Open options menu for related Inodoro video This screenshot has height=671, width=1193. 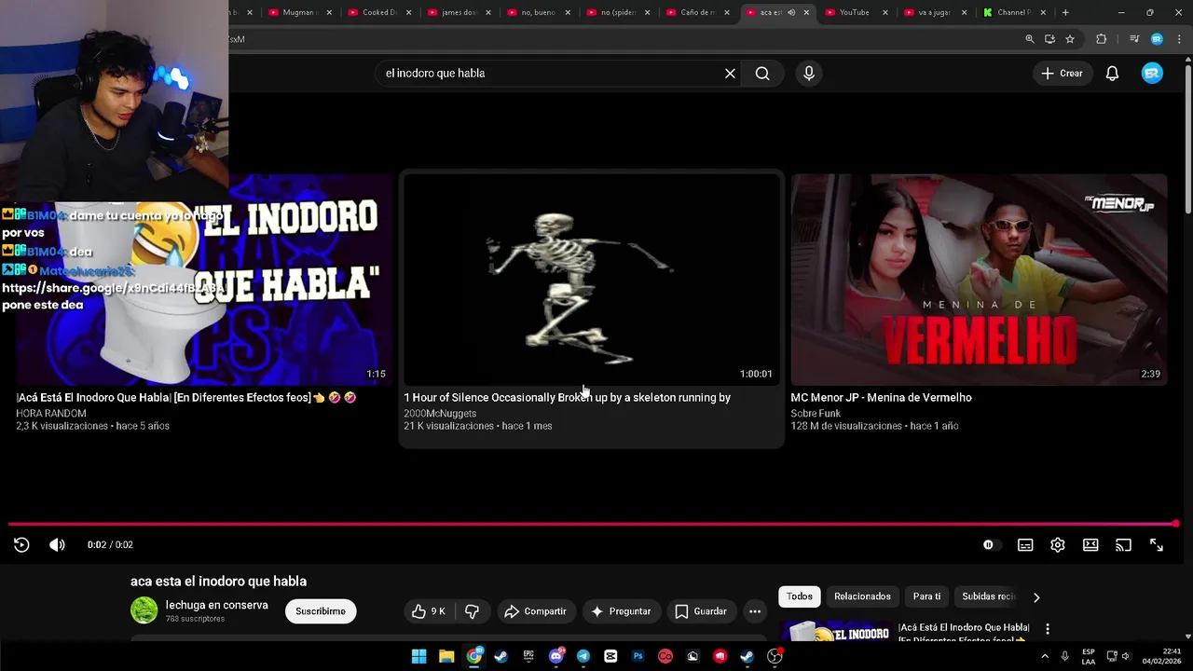click(1048, 629)
